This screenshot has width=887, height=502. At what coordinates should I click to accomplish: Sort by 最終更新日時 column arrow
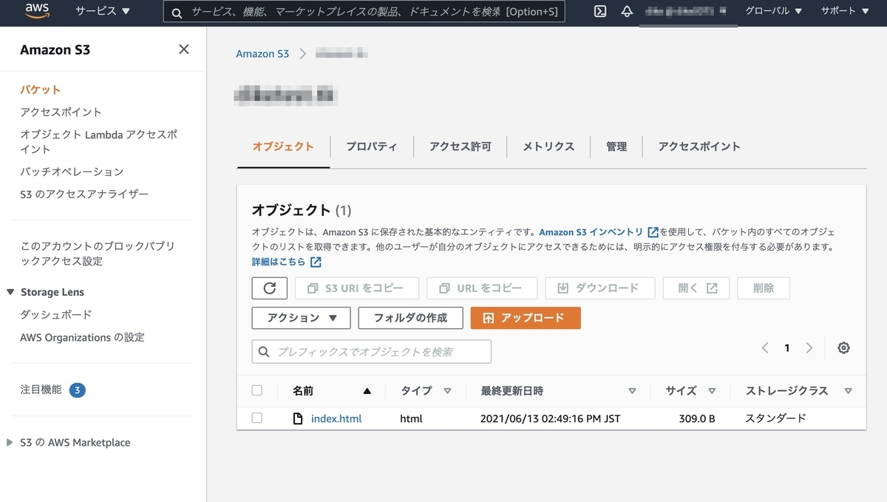(x=632, y=391)
